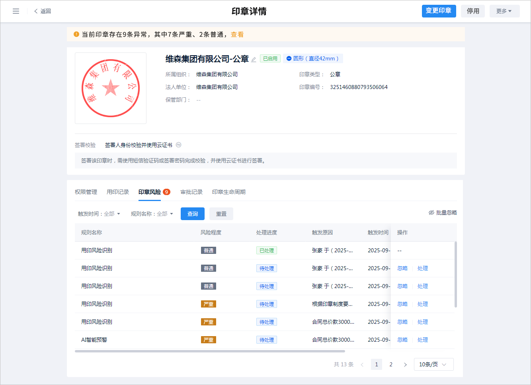
Task: Open the hamburger menu icon
Action: click(x=16, y=11)
